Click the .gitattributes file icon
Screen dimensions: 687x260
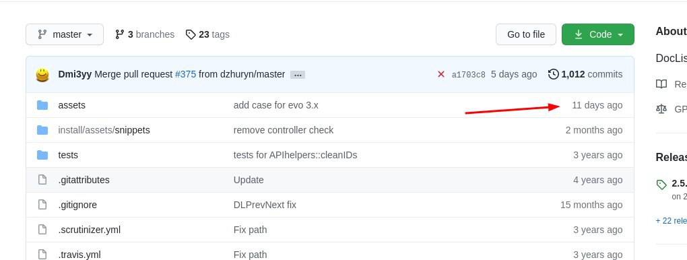point(42,180)
